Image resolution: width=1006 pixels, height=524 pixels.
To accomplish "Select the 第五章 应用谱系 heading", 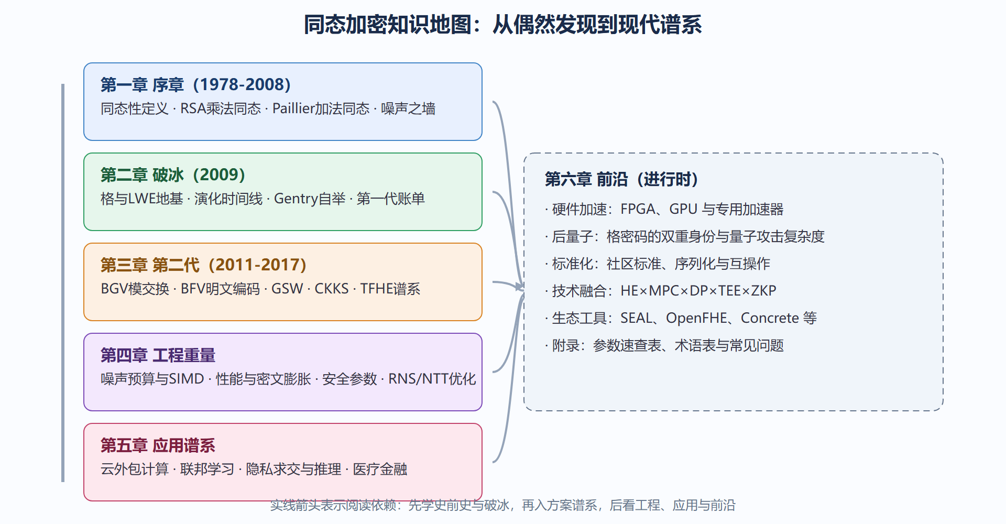I will [x=158, y=445].
